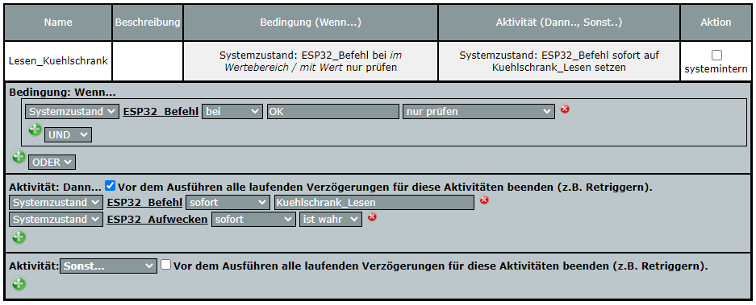Change the UND operator dropdown
The image size is (756, 305).
[68, 135]
